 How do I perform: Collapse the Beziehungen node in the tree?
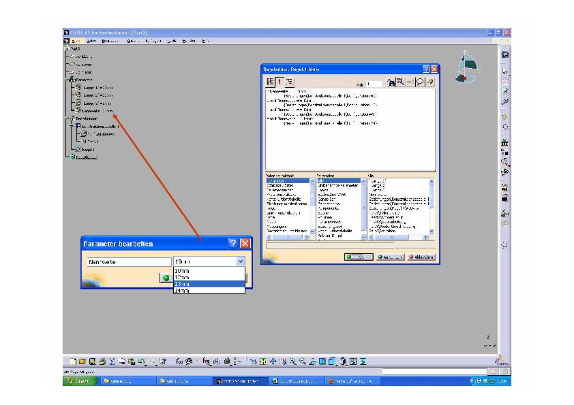(67, 118)
